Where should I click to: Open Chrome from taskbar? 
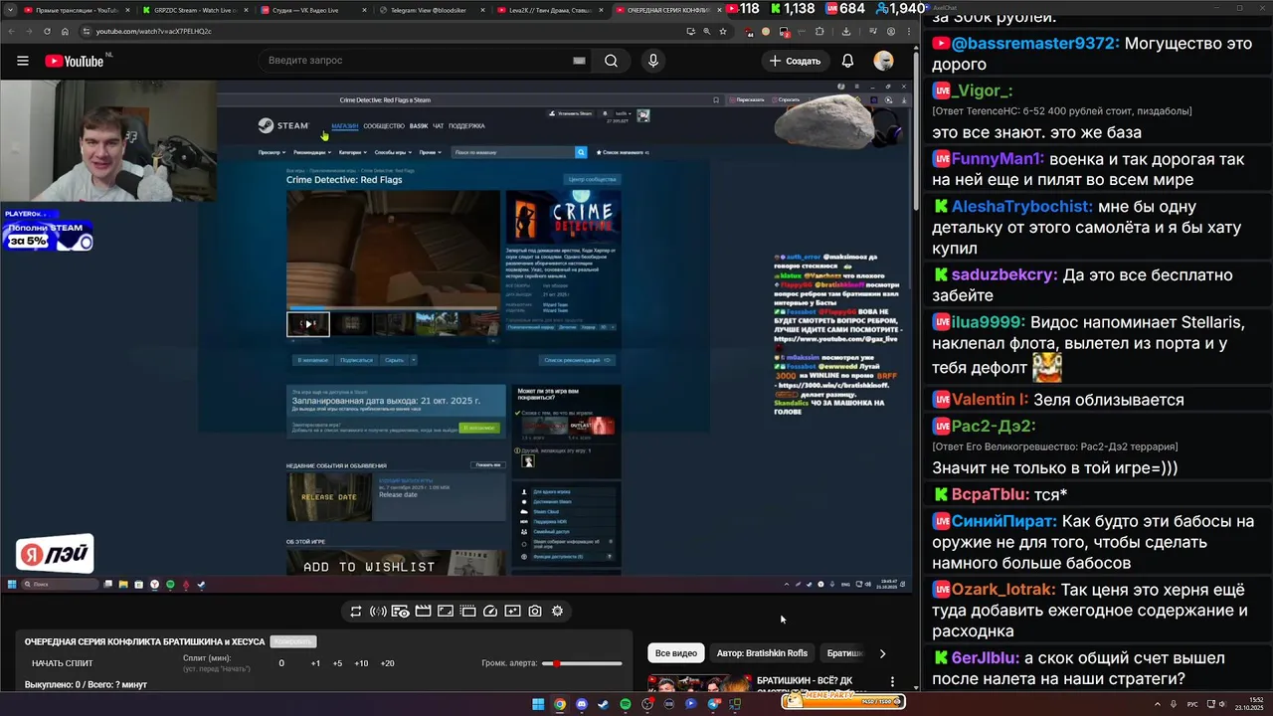click(560, 704)
